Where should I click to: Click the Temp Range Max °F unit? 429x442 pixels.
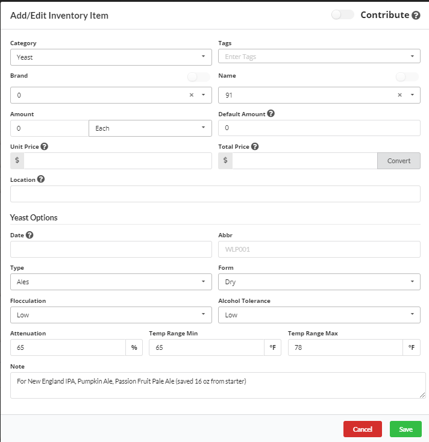coord(412,347)
